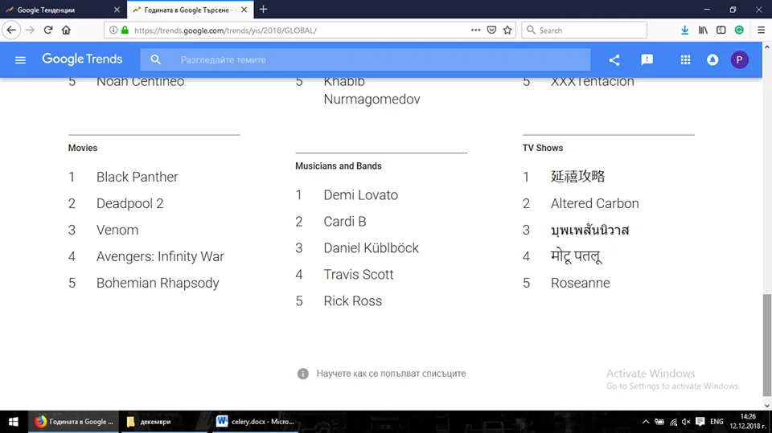This screenshot has height=433, width=772.
Task: Click the Google Trends logo
Action: (x=82, y=59)
